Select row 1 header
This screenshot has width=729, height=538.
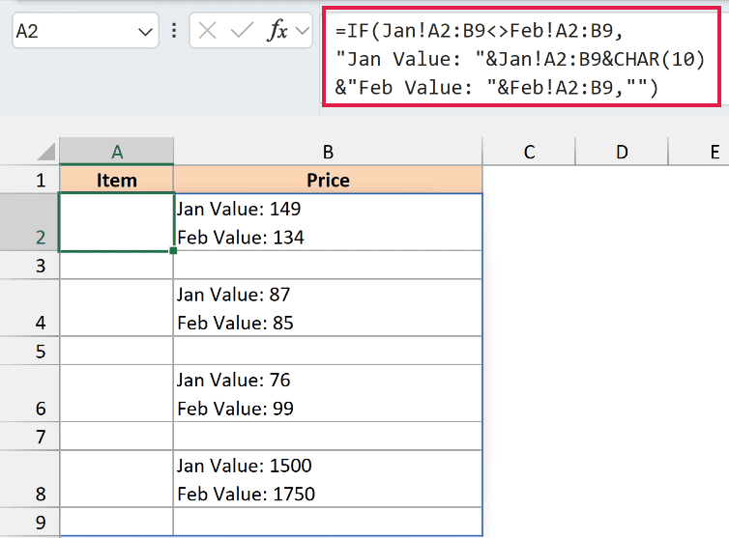click(x=30, y=180)
